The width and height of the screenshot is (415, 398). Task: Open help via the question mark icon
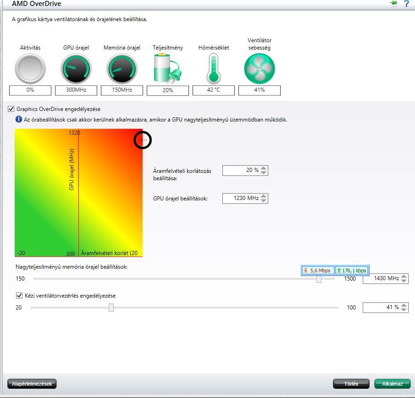click(x=407, y=4)
